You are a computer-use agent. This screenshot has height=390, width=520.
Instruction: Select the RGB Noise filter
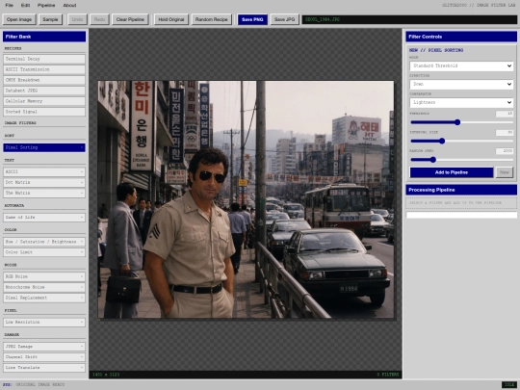pyautogui.click(x=44, y=276)
